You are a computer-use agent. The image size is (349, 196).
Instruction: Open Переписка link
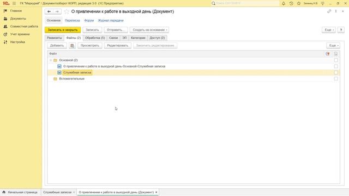pyautogui.click(x=73, y=21)
